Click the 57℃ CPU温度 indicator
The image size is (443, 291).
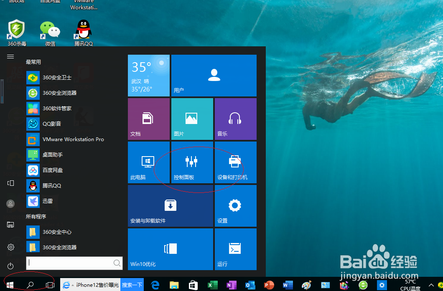[410, 285]
